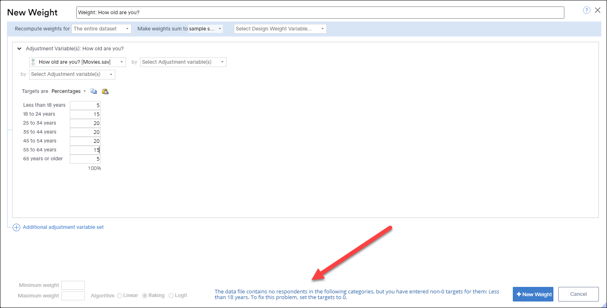
Task: Open the Targets are Percentages dropdown
Action: tap(68, 91)
